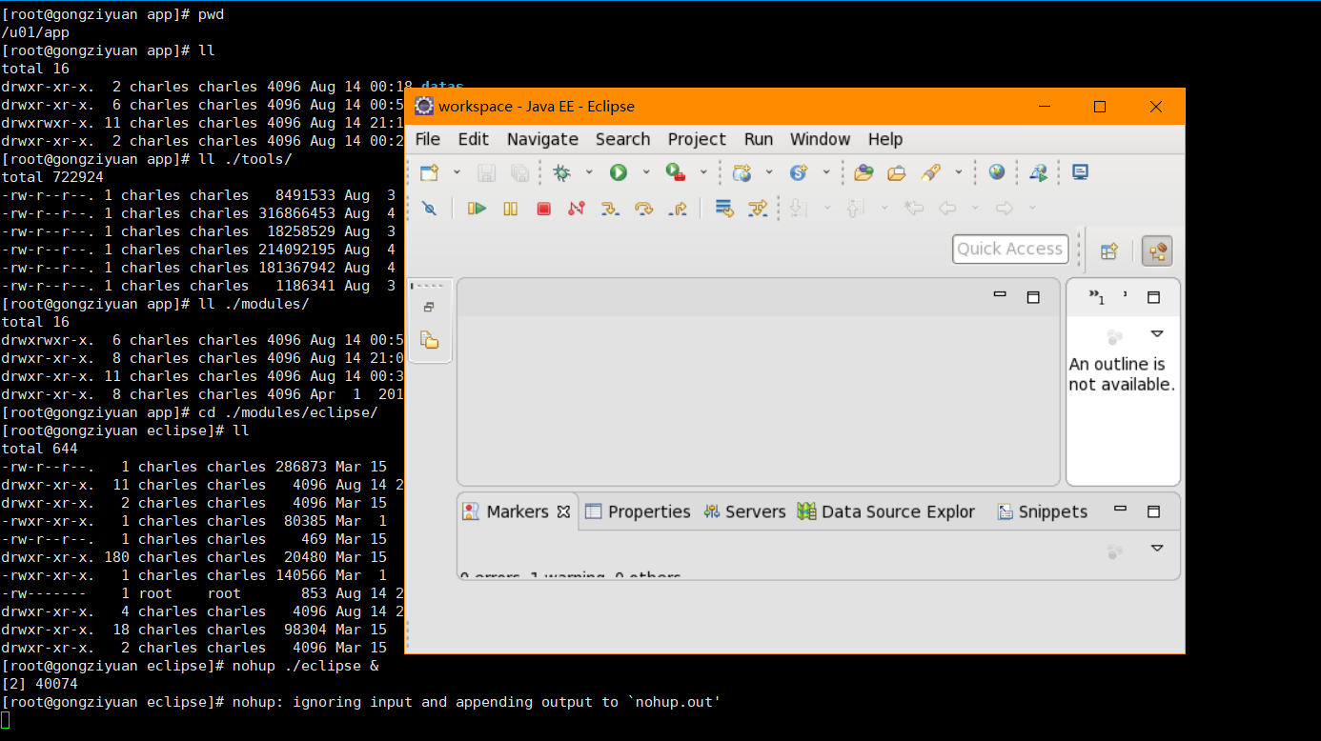Image resolution: width=1321 pixels, height=741 pixels.
Task: Click inside the Quick Access field
Action: (x=1009, y=249)
